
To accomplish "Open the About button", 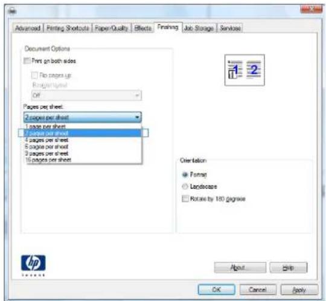I will pyautogui.click(x=240, y=268).
